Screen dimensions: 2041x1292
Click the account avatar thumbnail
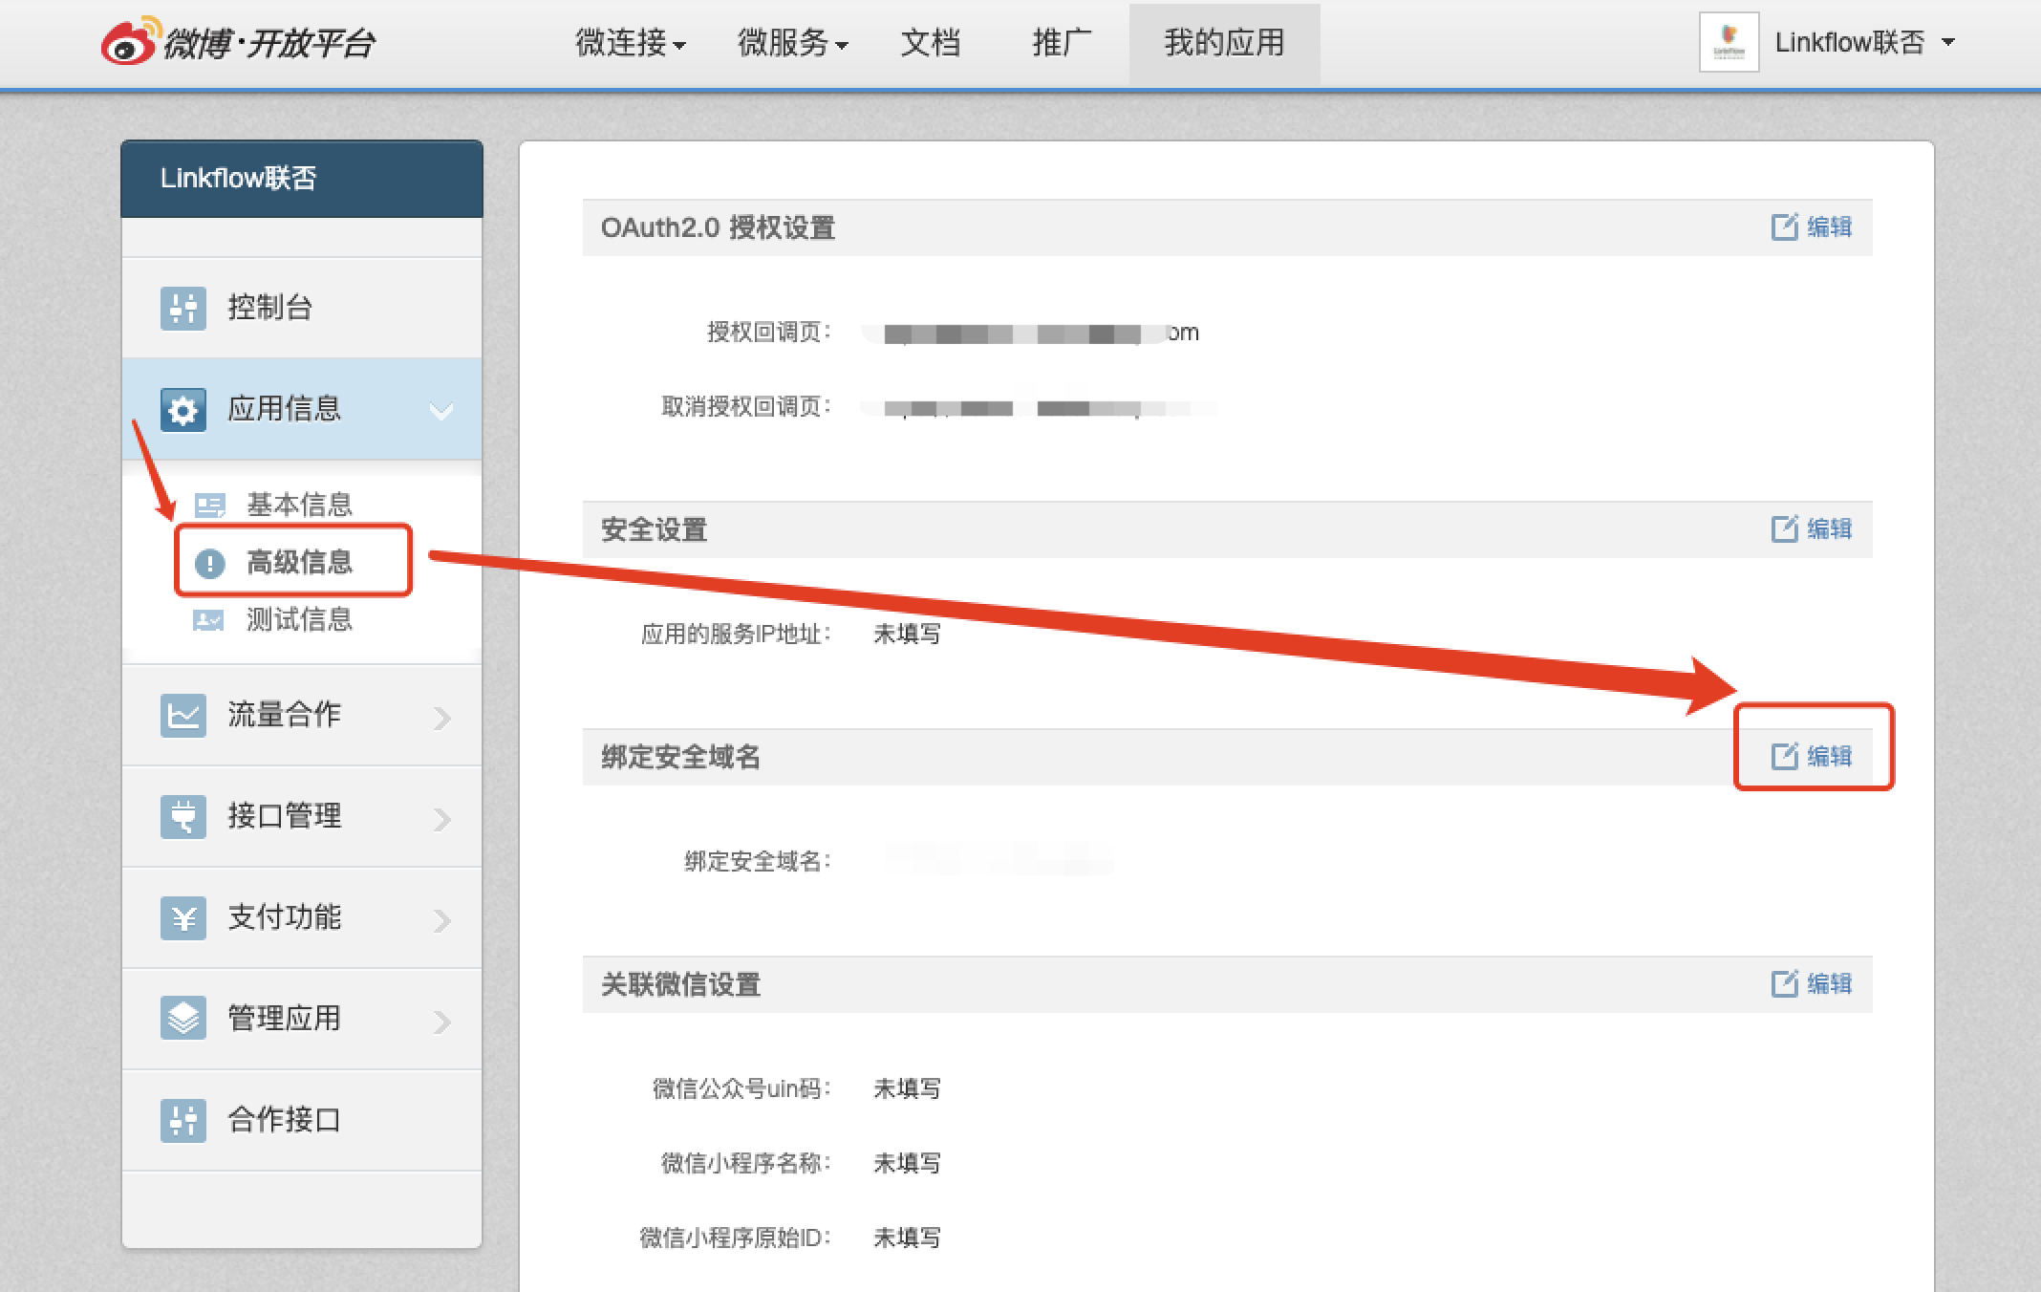tap(1729, 43)
